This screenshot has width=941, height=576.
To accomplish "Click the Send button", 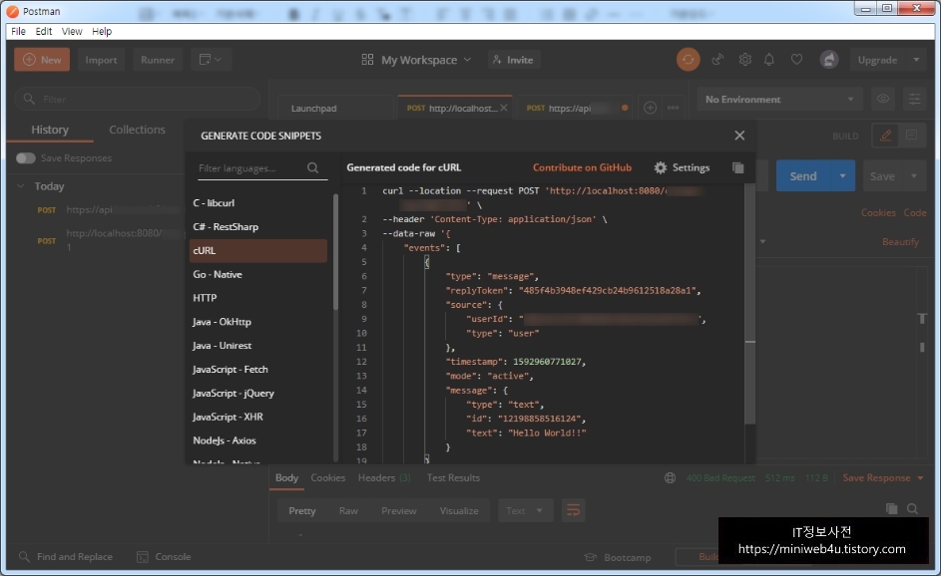I will [x=803, y=175].
